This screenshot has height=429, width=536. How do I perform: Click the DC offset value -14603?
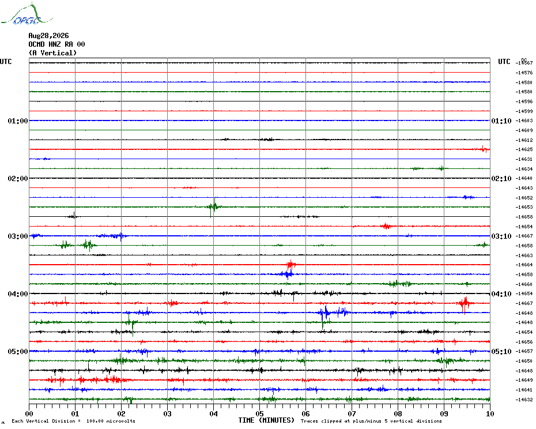click(x=524, y=121)
